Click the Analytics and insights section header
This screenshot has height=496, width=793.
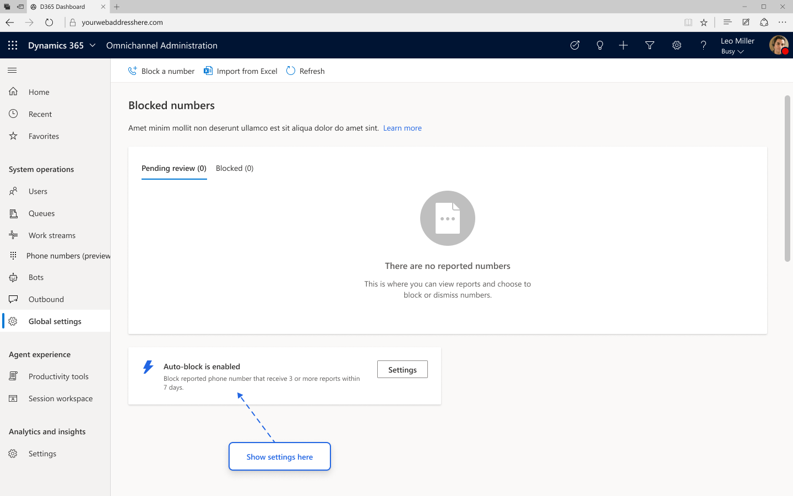pyautogui.click(x=47, y=432)
